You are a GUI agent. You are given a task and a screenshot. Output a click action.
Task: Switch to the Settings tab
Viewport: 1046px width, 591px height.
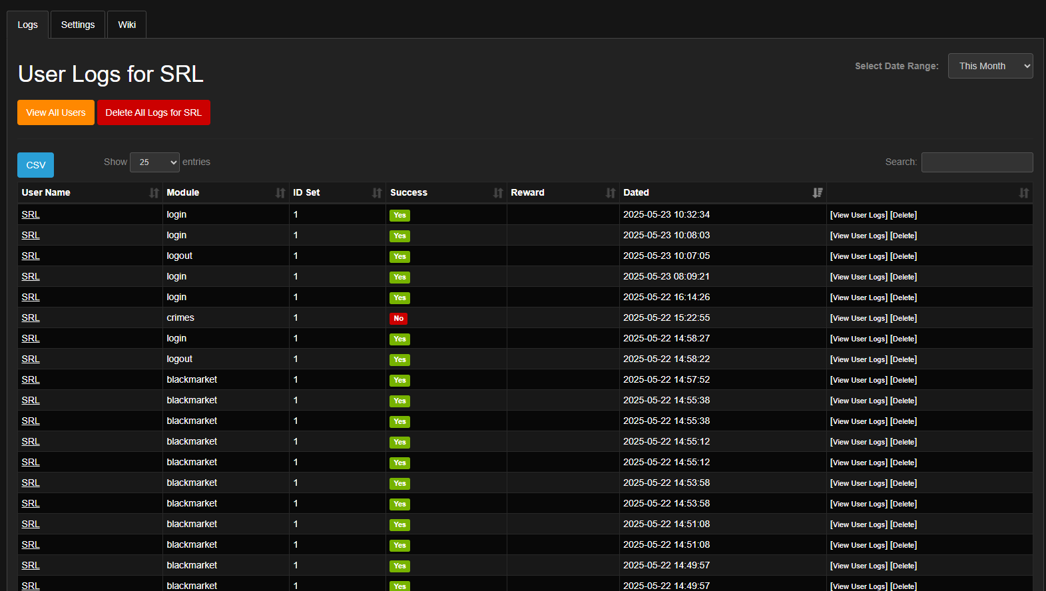(x=78, y=25)
